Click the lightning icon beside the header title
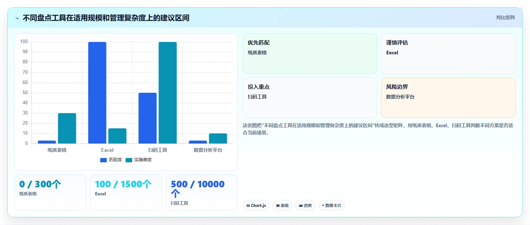The height and width of the screenshot is (225, 530). [x=17, y=18]
